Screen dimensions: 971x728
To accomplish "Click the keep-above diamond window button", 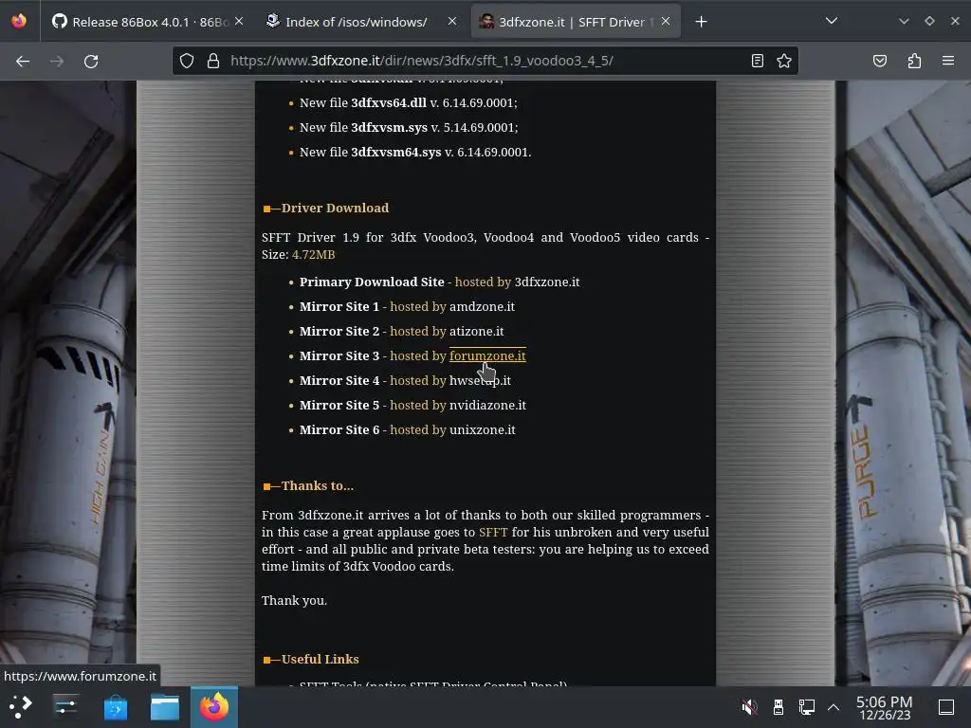I will (x=929, y=21).
